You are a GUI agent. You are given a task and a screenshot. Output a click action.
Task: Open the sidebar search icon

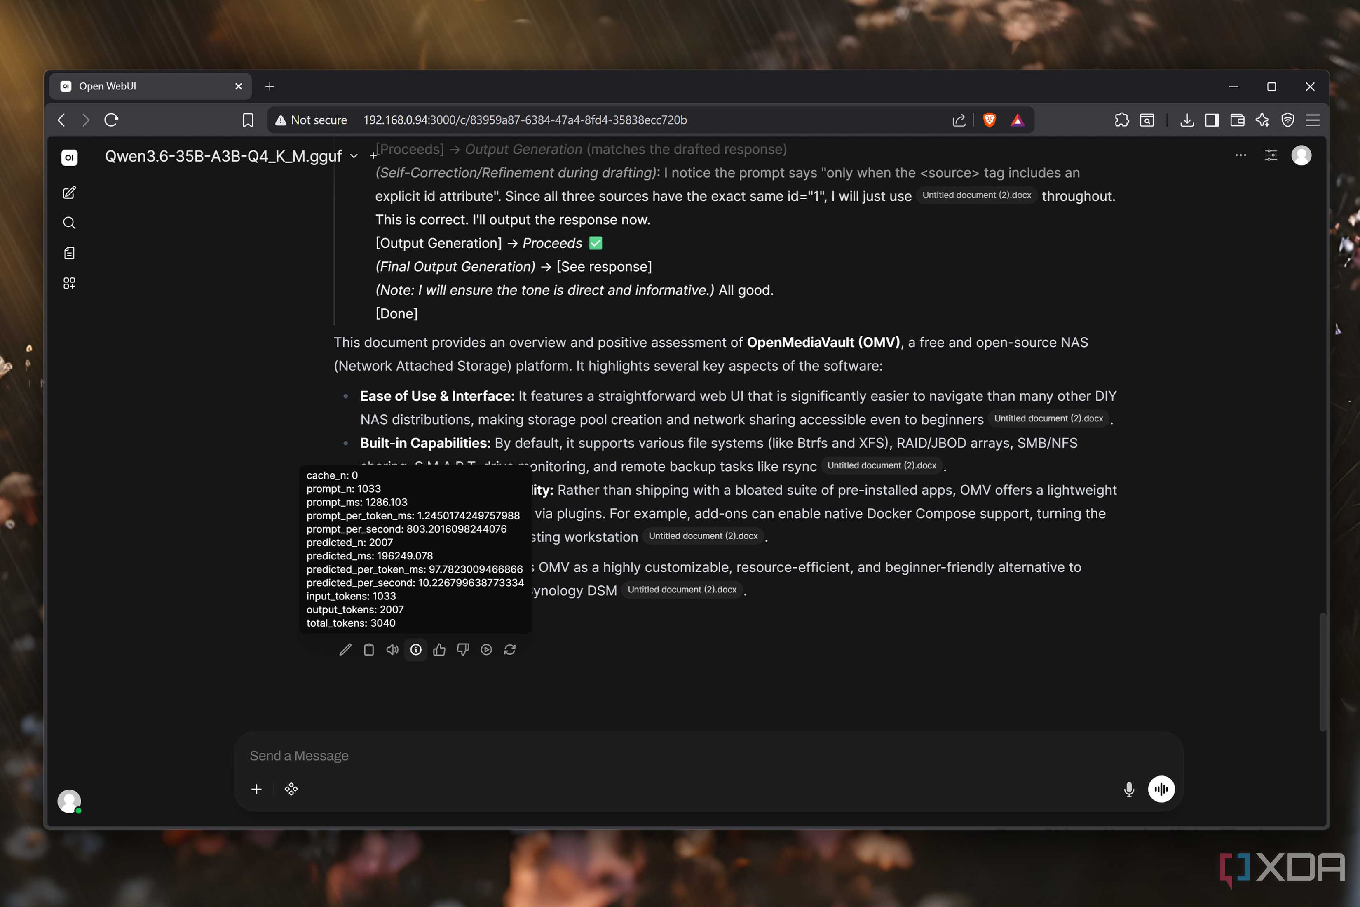point(69,223)
